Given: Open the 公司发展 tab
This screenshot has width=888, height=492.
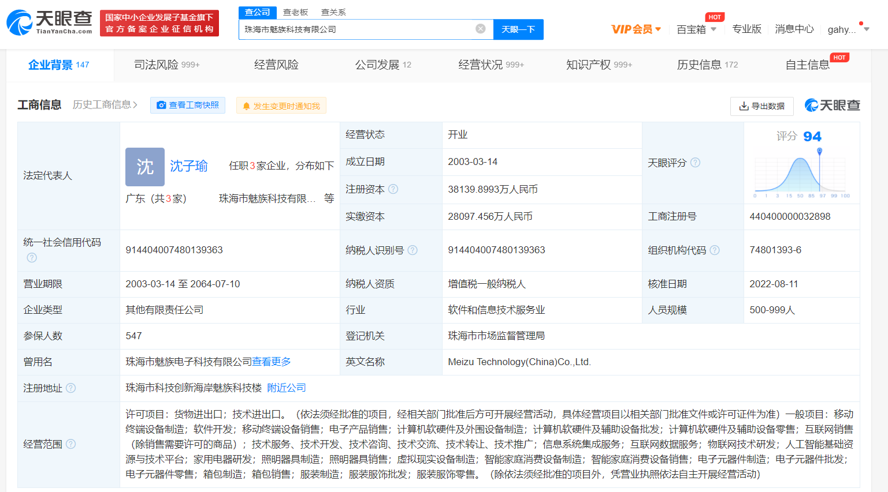Looking at the screenshot, I should click(383, 65).
